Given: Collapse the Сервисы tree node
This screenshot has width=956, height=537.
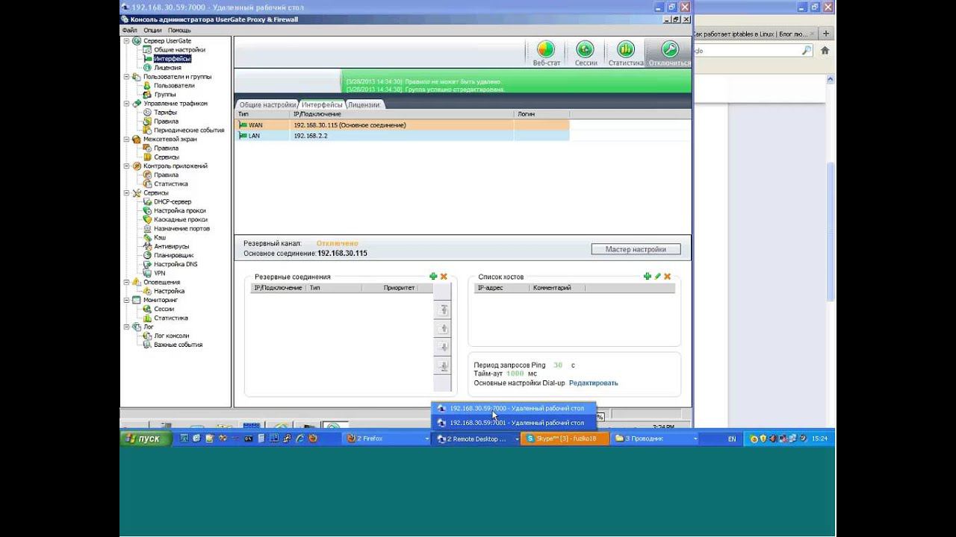Looking at the screenshot, I should coord(126,192).
